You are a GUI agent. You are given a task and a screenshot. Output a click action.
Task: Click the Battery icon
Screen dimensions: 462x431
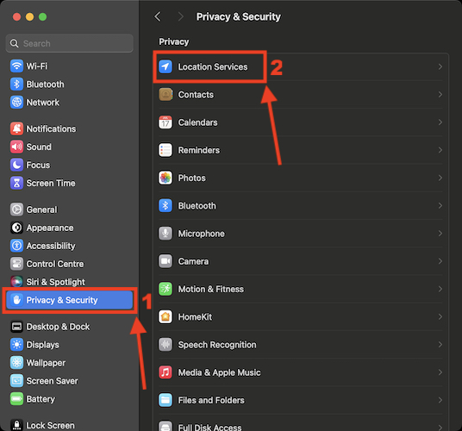[16, 399]
